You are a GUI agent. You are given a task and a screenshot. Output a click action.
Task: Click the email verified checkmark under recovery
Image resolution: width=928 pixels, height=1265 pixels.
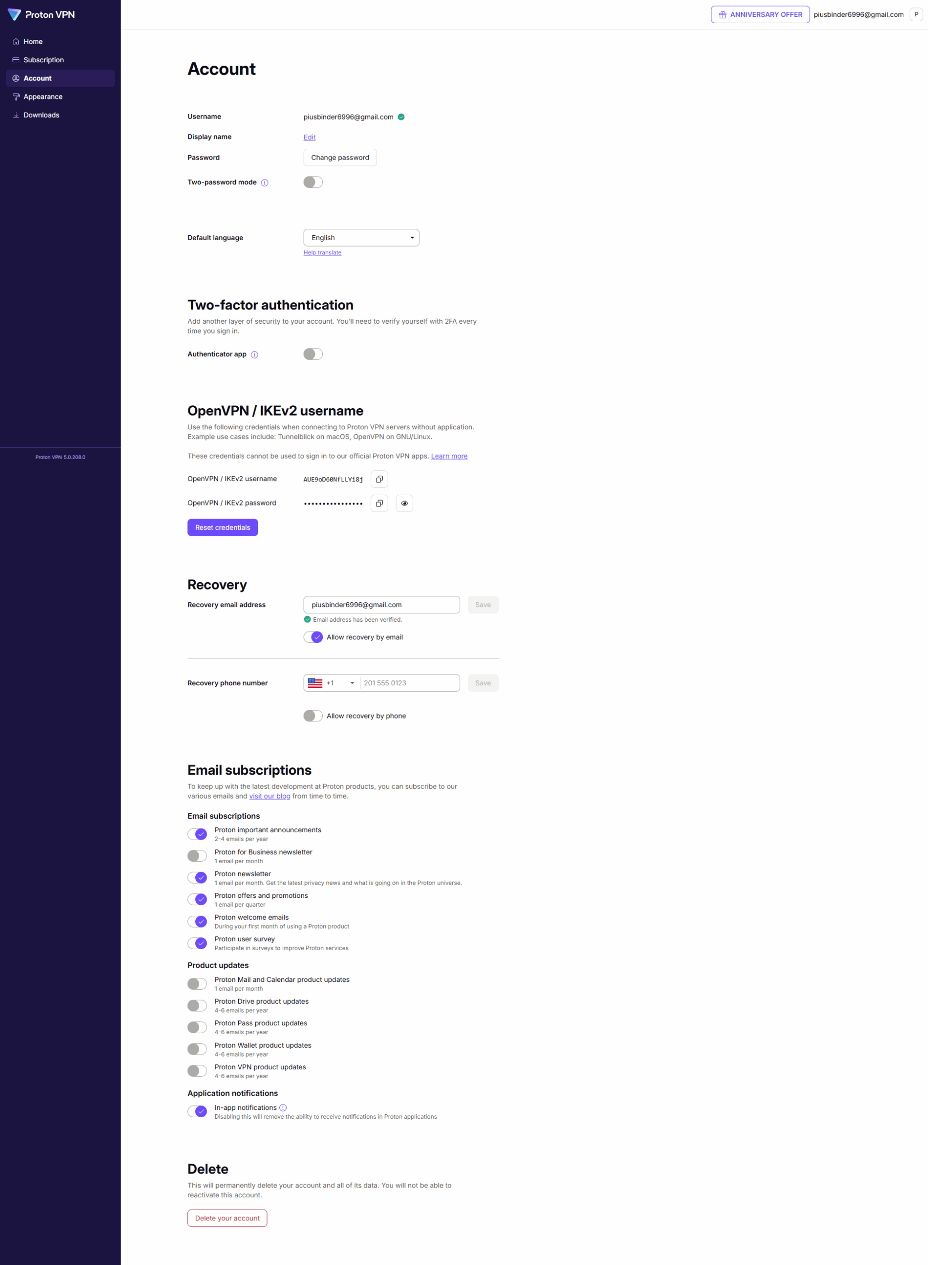pyautogui.click(x=308, y=619)
